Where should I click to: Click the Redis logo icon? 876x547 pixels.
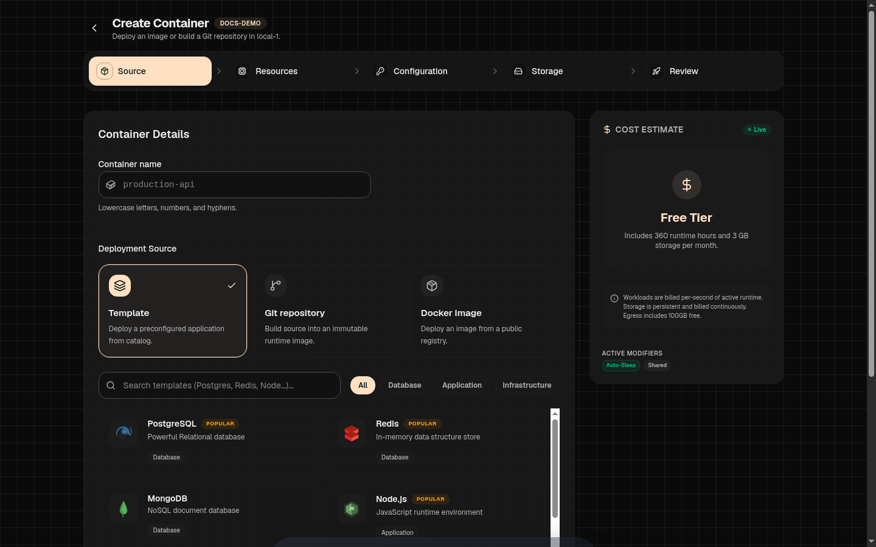(x=352, y=433)
